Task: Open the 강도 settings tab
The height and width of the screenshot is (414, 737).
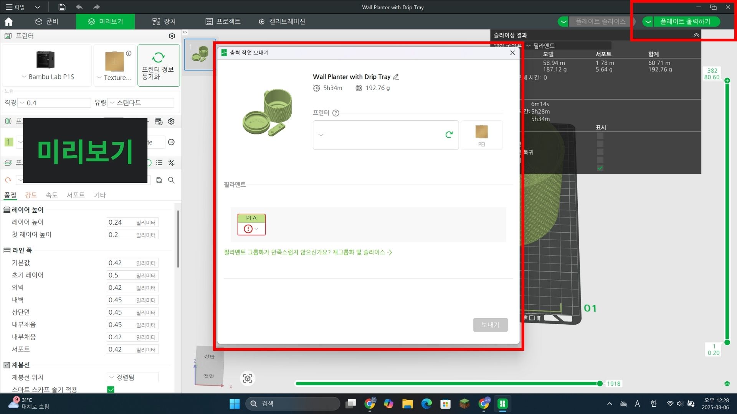Action: point(31,195)
